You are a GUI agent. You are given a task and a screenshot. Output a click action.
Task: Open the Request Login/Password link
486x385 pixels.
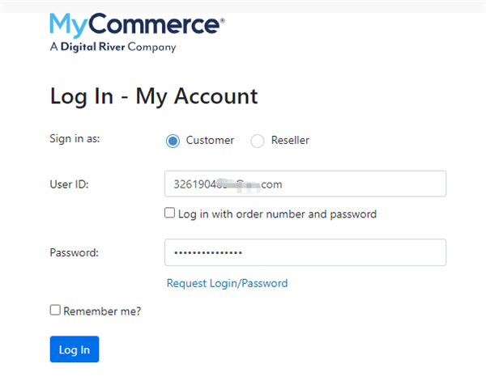coord(227,283)
